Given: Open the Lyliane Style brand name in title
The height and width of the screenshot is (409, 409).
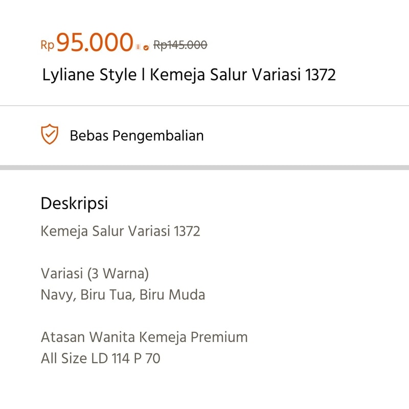Looking at the screenshot, I should point(89,75).
